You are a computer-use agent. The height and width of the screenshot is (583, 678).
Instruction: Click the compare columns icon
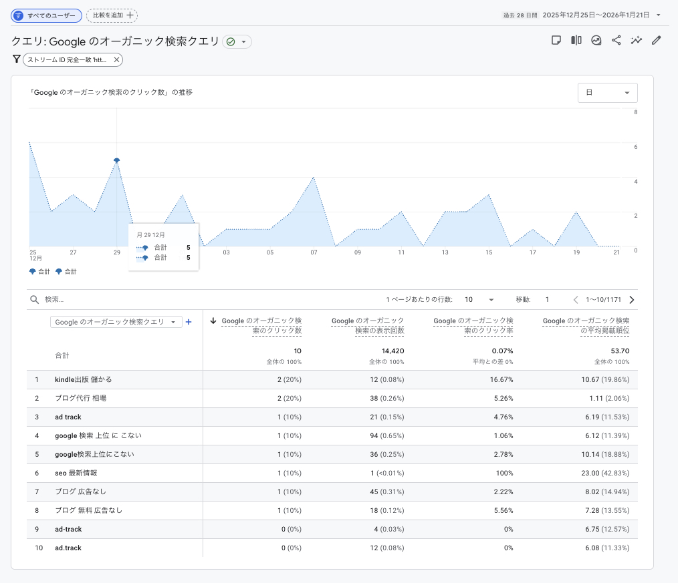coord(576,41)
